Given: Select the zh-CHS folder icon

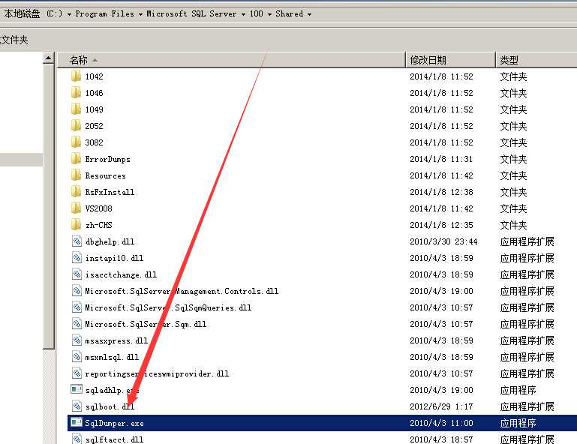Looking at the screenshot, I should [76, 225].
